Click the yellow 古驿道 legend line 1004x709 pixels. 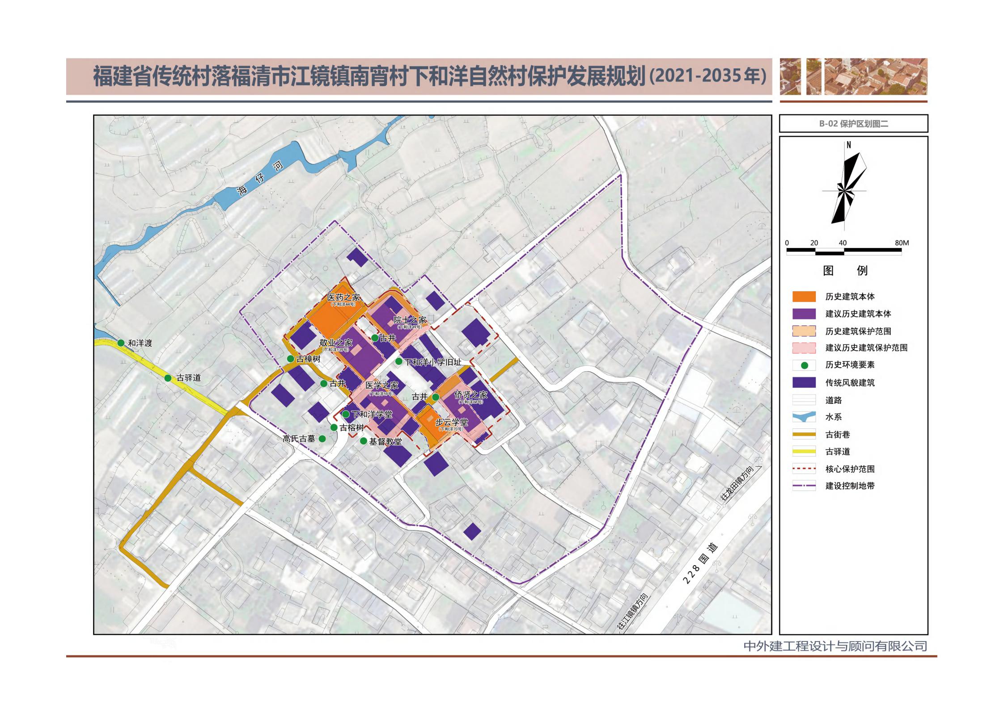pos(804,452)
